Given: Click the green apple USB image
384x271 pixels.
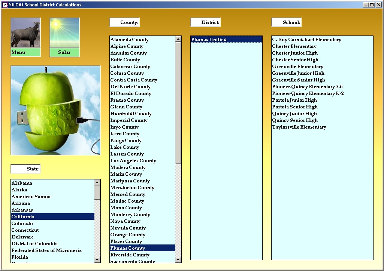Looking at the screenshot, I should coord(55,110).
